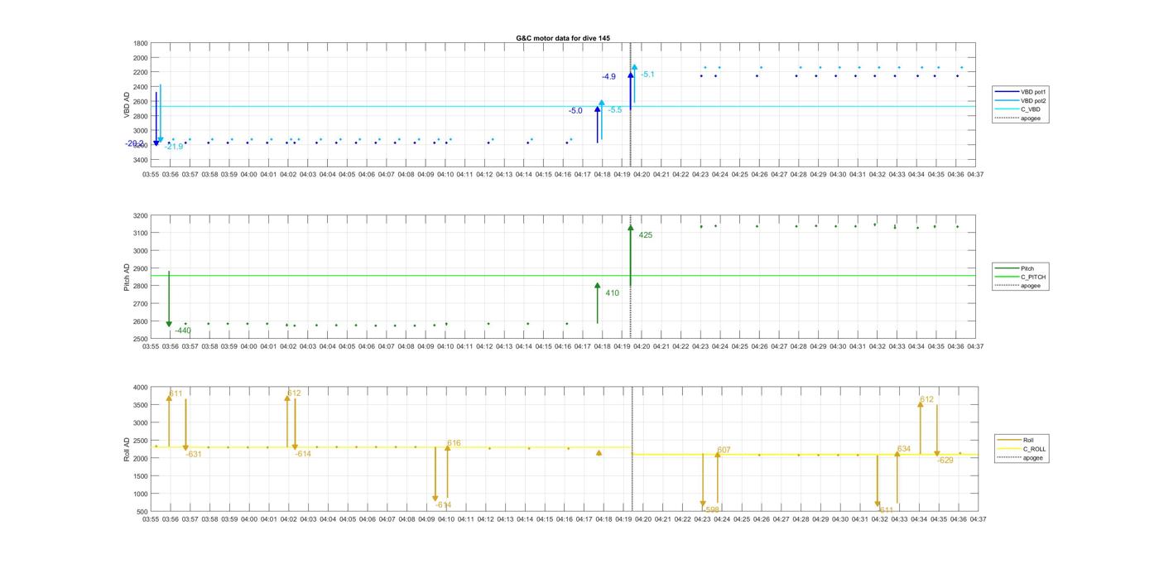The width and height of the screenshot is (1159, 574).
Task: Click the '4000' tick on the Roll axis
Action: pyautogui.click(x=141, y=388)
